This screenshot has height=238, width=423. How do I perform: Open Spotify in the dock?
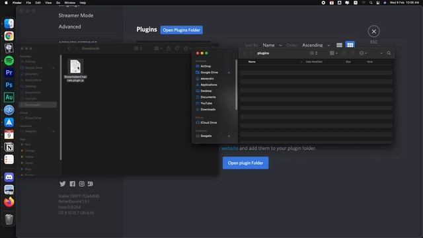point(9,60)
